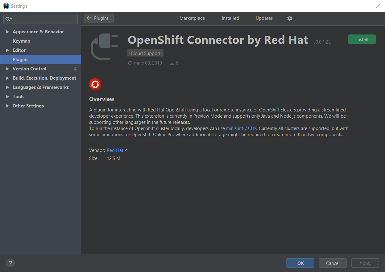The height and width of the screenshot is (272, 385).
Task: Focus the settings search field
Action: (x=43, y=19)
